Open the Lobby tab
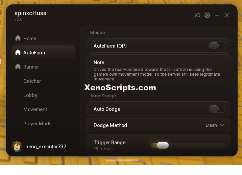242x175 pixels. (x=30, y=95)
